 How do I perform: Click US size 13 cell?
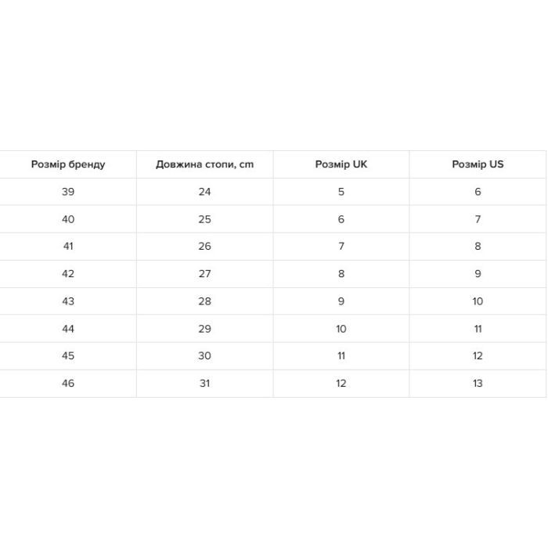click(478, 384)
